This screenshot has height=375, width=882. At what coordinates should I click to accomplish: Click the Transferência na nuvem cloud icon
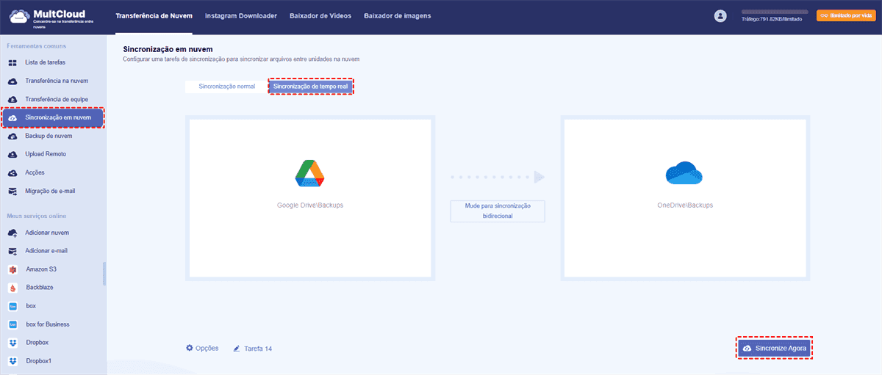[12, 81]
